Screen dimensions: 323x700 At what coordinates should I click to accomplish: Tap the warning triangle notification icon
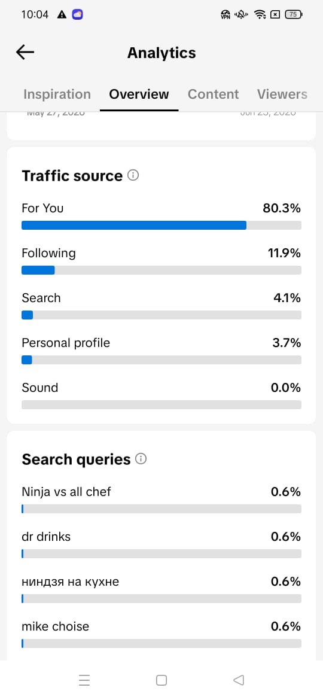pyautogui.click(x=62, y=15)
